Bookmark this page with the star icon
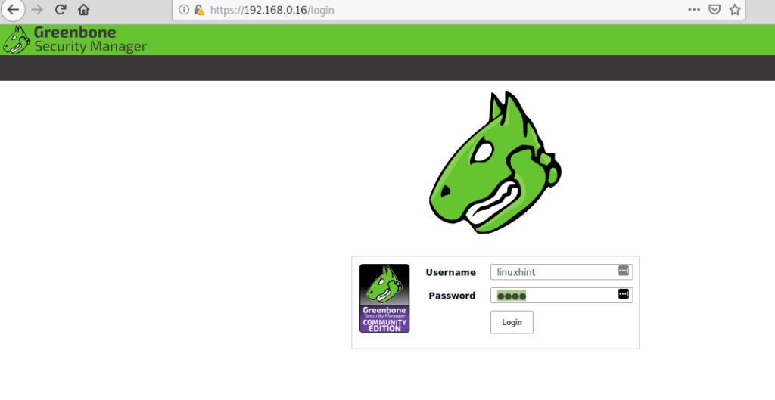This screenshot has height=400, width=775. [735, 9]
